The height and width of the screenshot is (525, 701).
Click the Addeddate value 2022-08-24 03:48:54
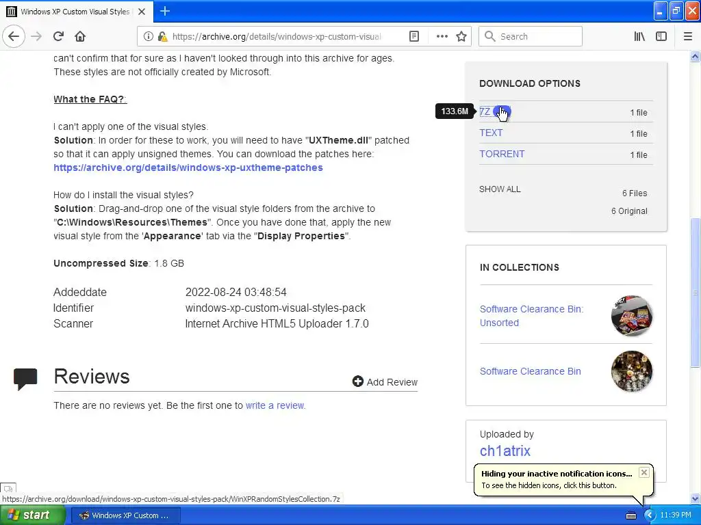click(235, 293)
